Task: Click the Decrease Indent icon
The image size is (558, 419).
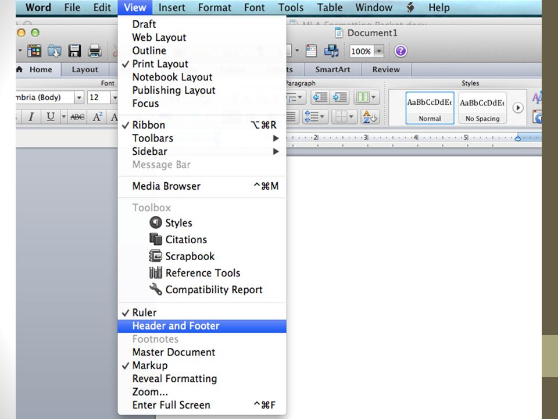Action: click(x=320, y=97)
